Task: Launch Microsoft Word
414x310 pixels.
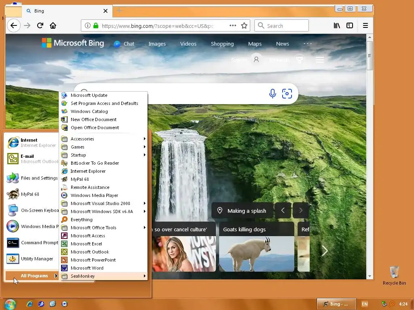Action: click(x=103, y=268)
